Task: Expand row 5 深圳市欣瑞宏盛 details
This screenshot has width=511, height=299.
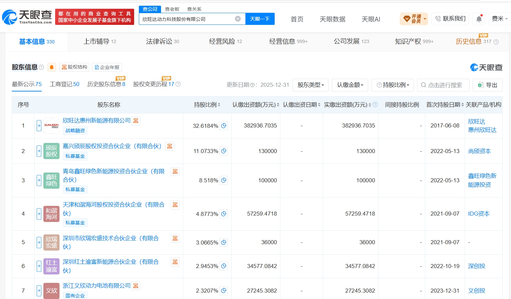Action: 39,242
